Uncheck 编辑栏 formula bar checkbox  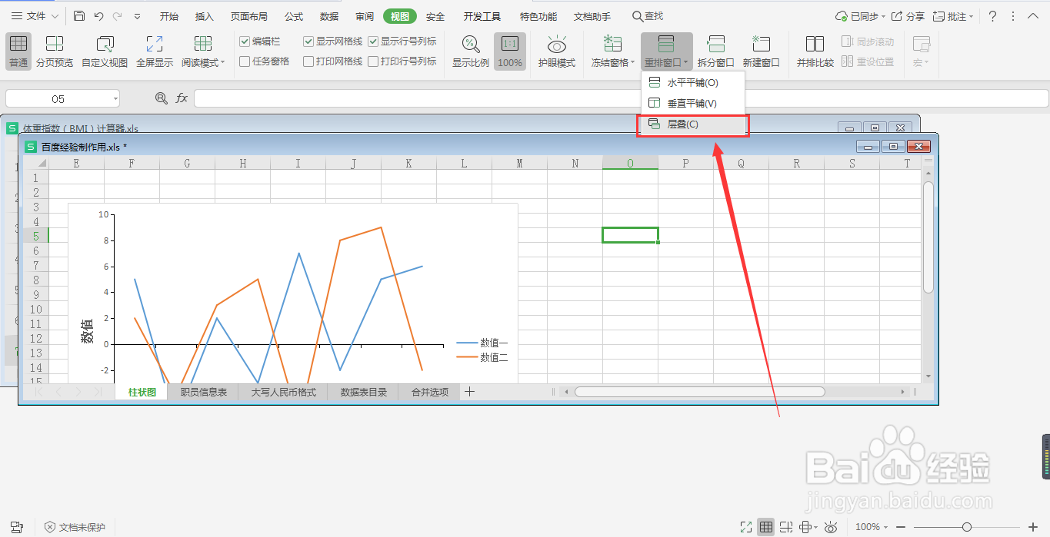[245, 41]
